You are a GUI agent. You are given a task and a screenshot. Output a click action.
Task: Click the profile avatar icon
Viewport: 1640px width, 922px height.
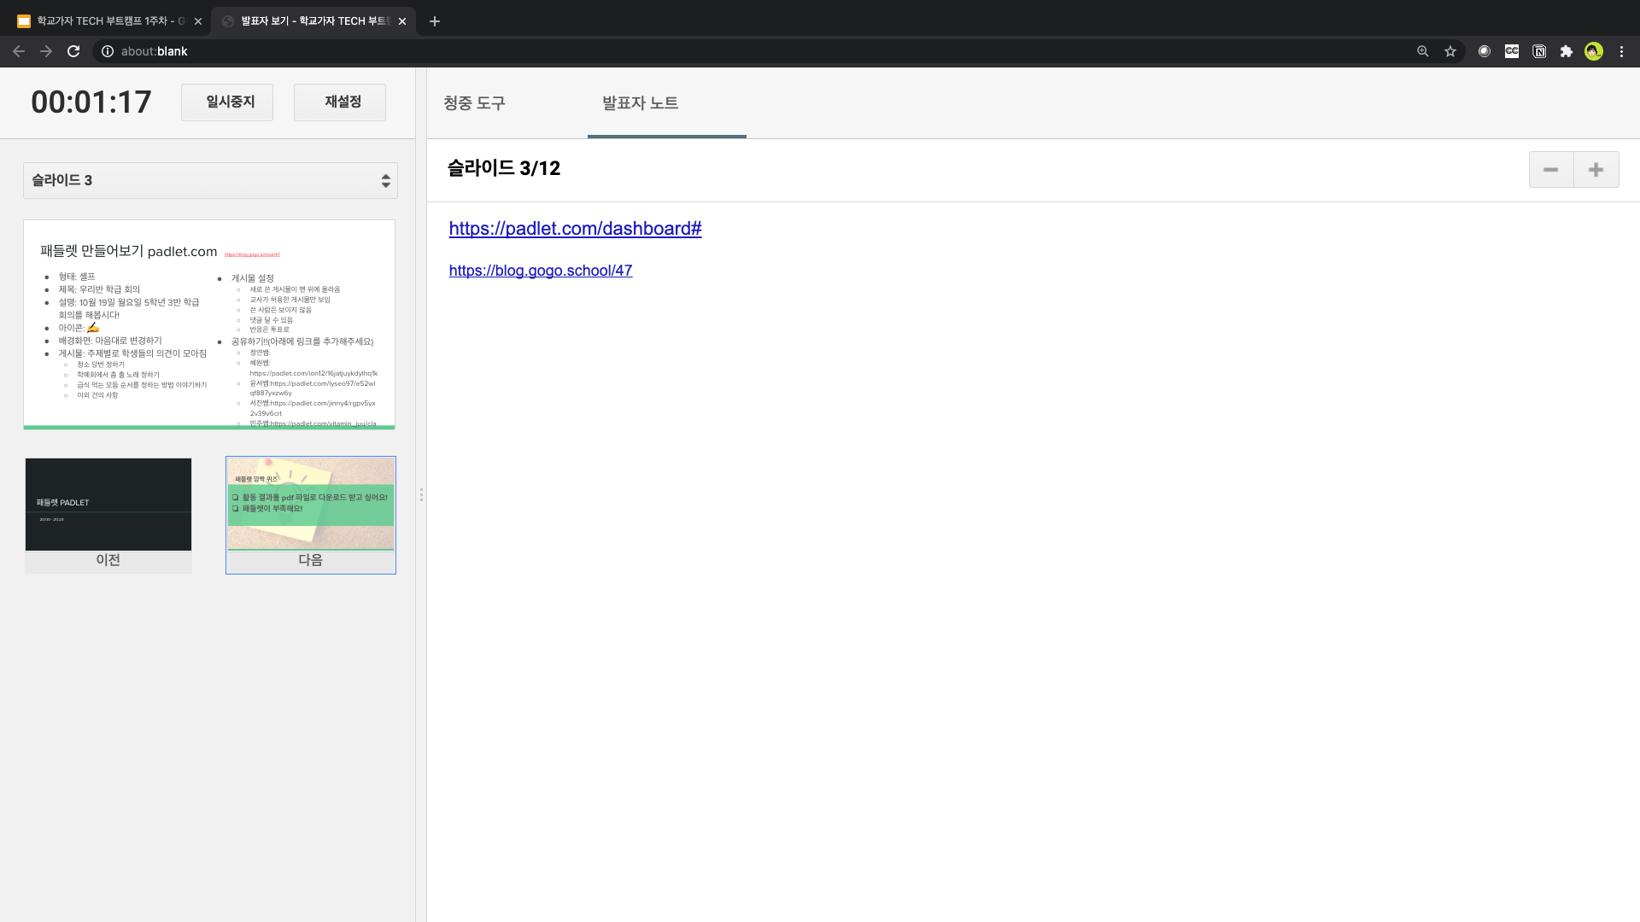click(1594, 51)
